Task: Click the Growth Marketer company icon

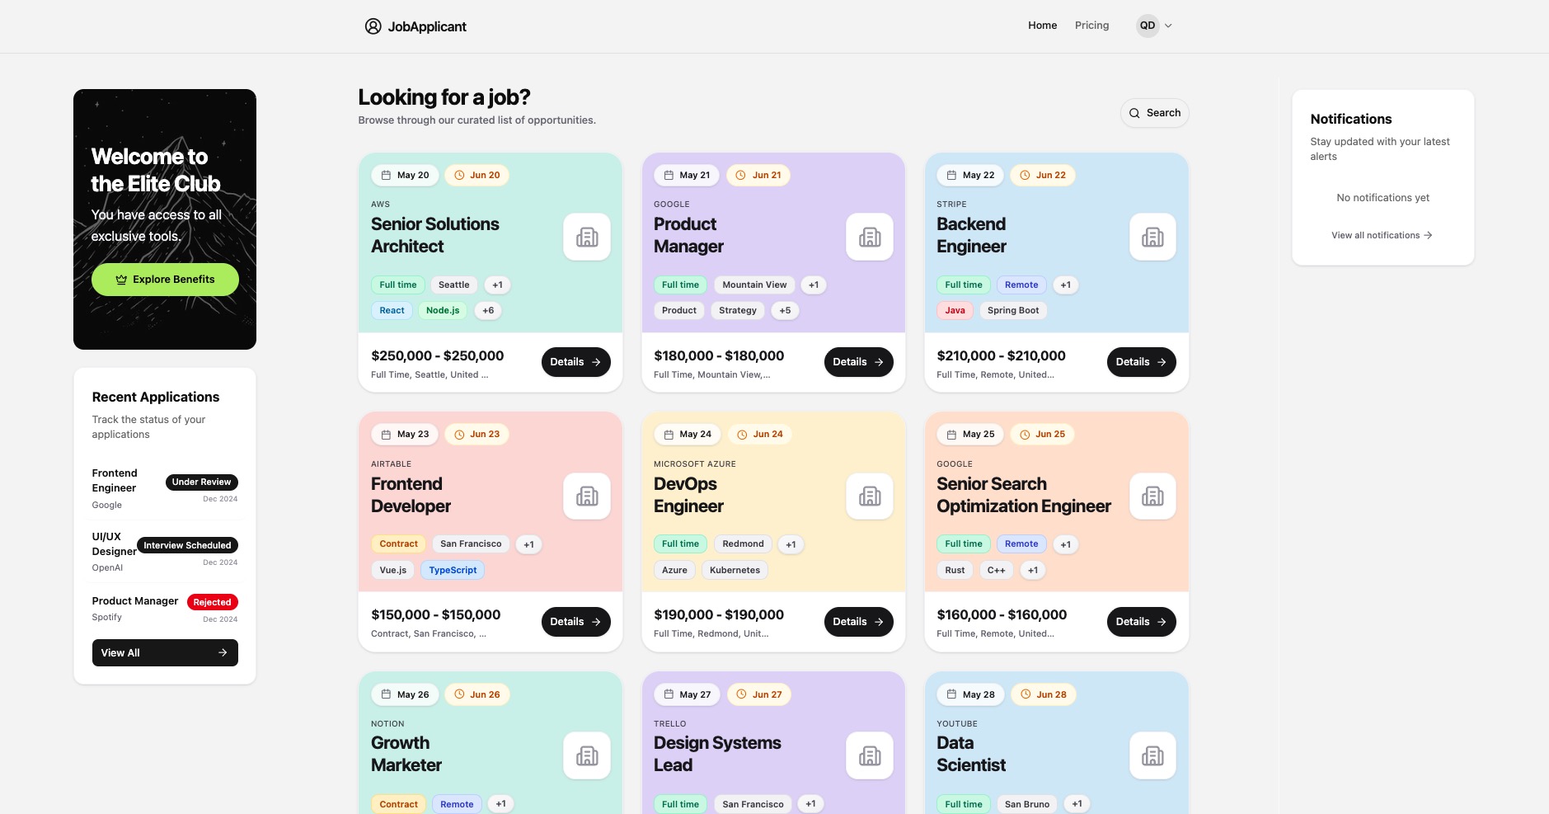Action: tap(587, 755)
